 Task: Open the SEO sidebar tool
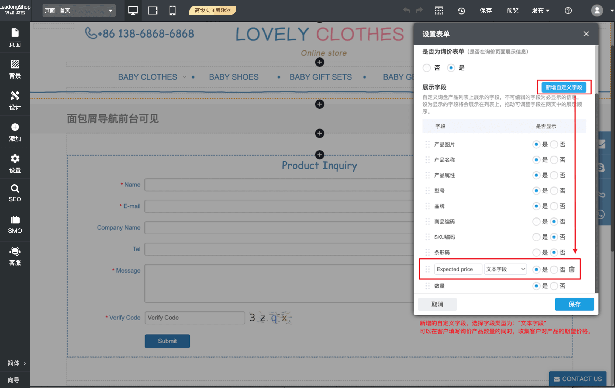[15, 193]
